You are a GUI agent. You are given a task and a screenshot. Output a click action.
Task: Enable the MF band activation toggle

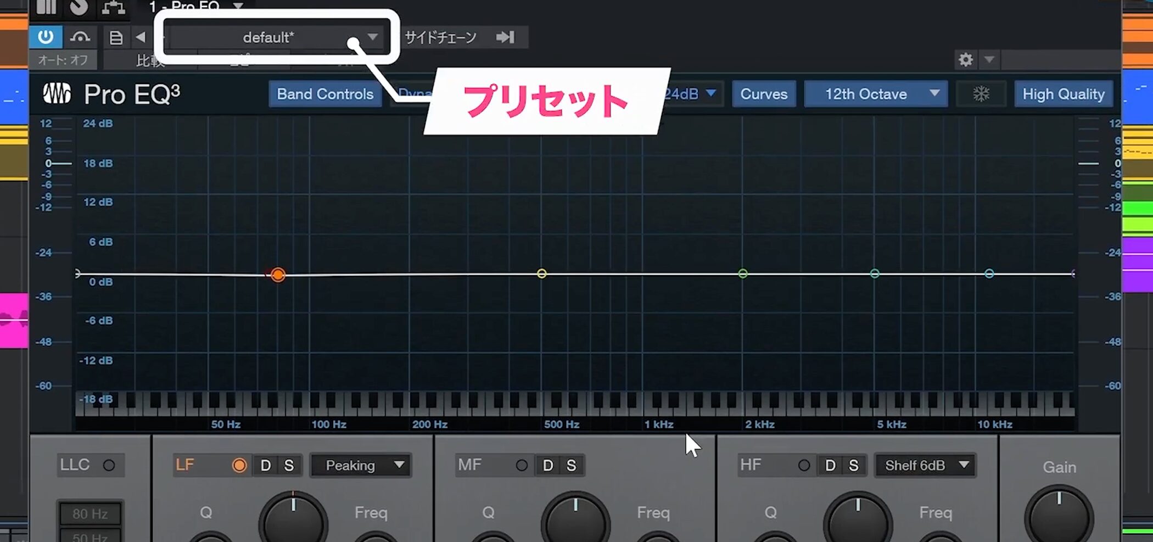point(522,466)
